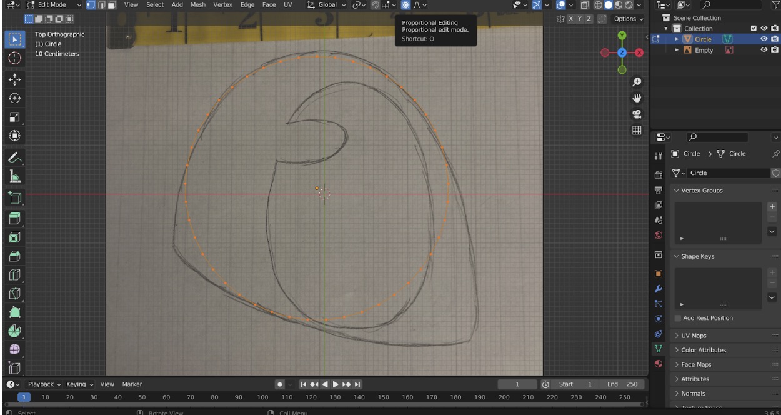Select the Add Cube tool
Viewport: 781px width, 415px height.
(x=16, y=198)
